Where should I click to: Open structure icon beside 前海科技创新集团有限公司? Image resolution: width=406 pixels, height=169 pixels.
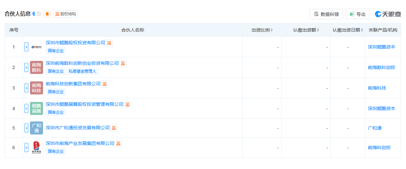click(105, 84)
